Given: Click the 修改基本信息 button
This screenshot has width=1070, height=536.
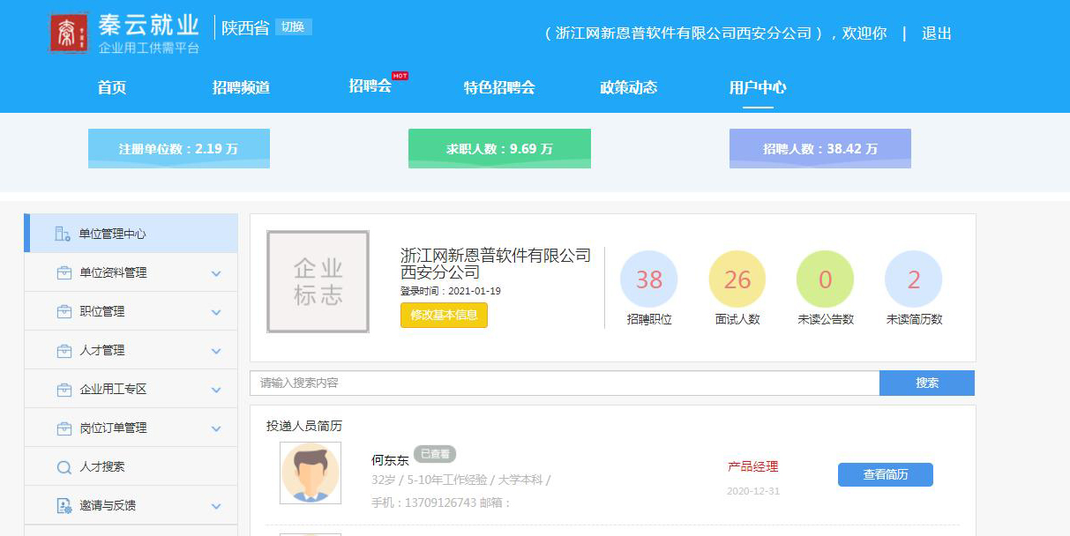Looking at the screenshot, I should (x=444, y=315).
